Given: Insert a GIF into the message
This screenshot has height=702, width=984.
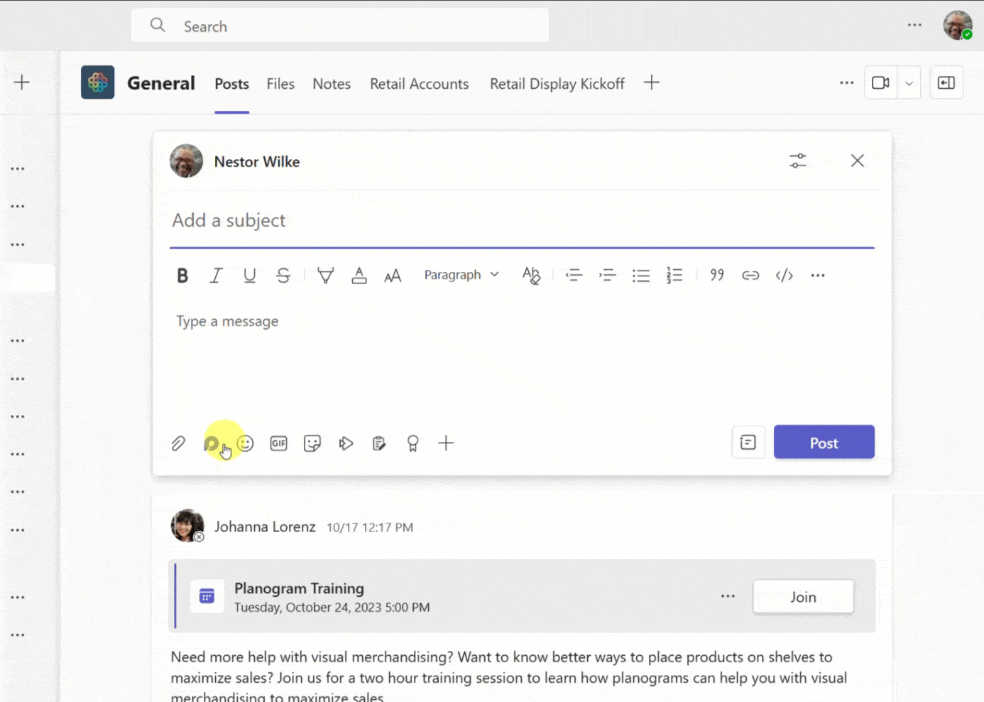Looking at the screenshot, I should click(x=278, y=443).
